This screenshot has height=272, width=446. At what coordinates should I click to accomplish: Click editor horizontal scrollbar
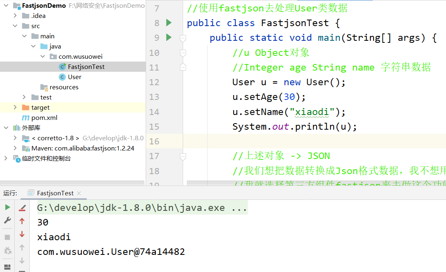316,183
